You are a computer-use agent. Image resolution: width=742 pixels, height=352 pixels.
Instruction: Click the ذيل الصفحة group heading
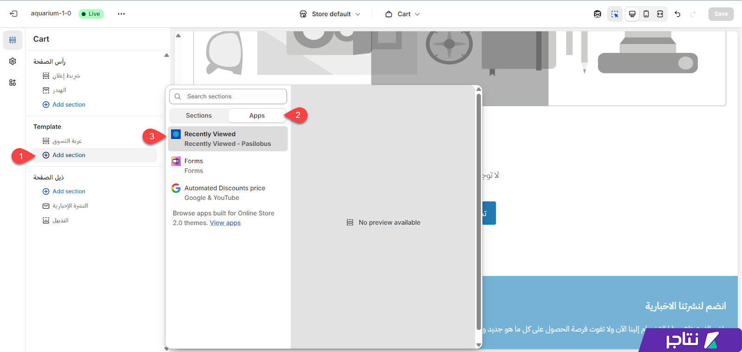(x=49, y=177)
